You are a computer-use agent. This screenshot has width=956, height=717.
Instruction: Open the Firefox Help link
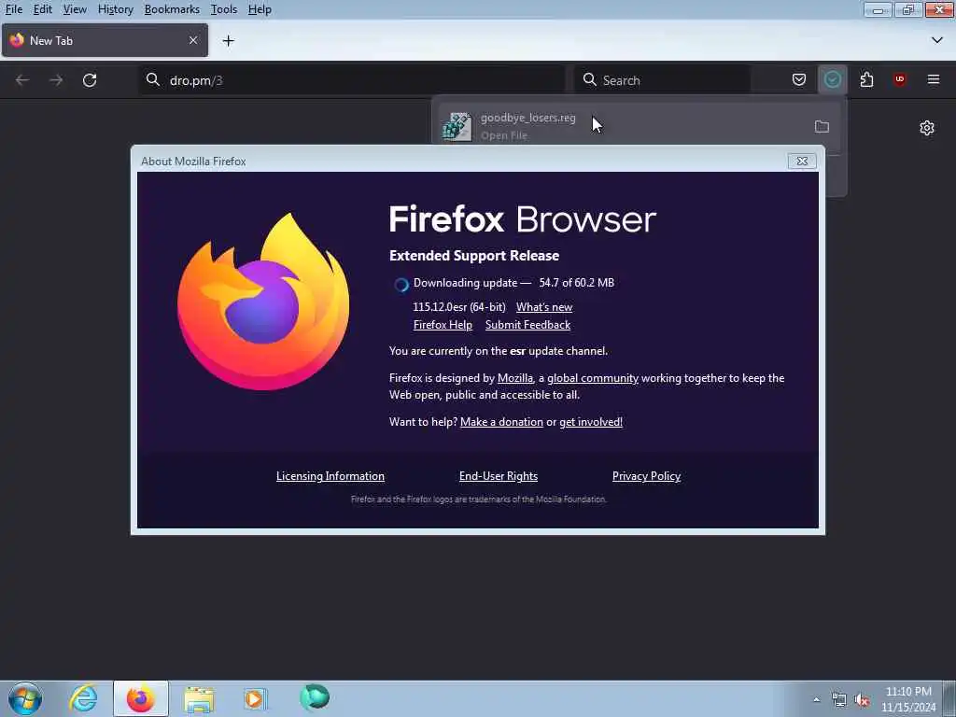443,325
